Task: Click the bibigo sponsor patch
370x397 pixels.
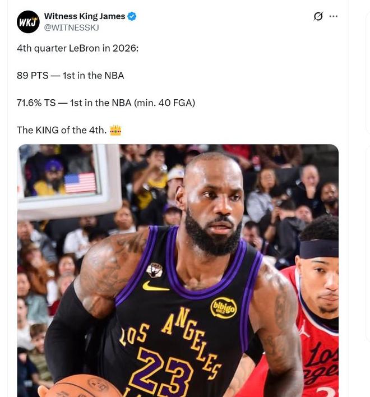Action: (224, 308)
